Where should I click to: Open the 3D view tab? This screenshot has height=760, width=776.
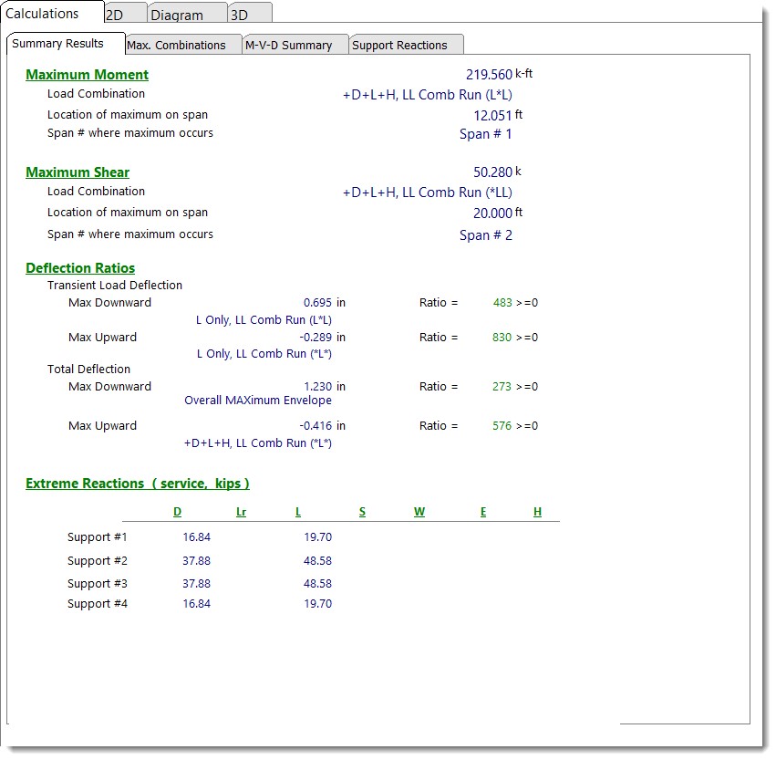pos(239,15)
